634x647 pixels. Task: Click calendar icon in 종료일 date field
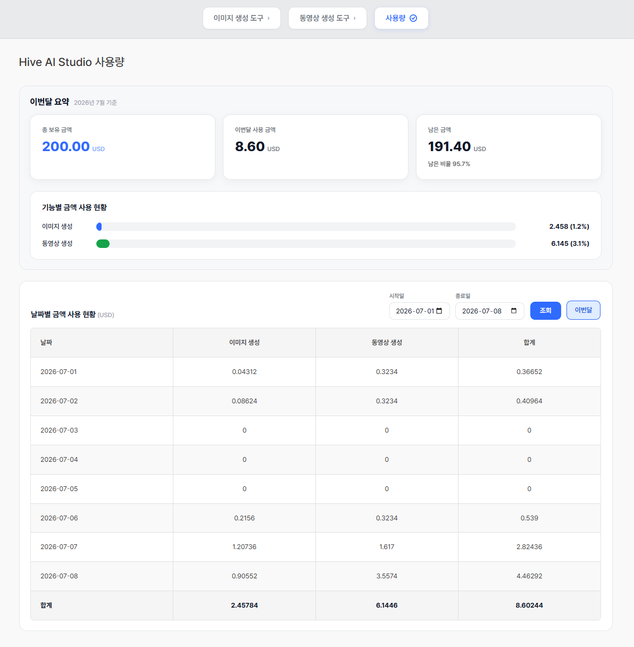pyautogui.click(x=514, y=311)
